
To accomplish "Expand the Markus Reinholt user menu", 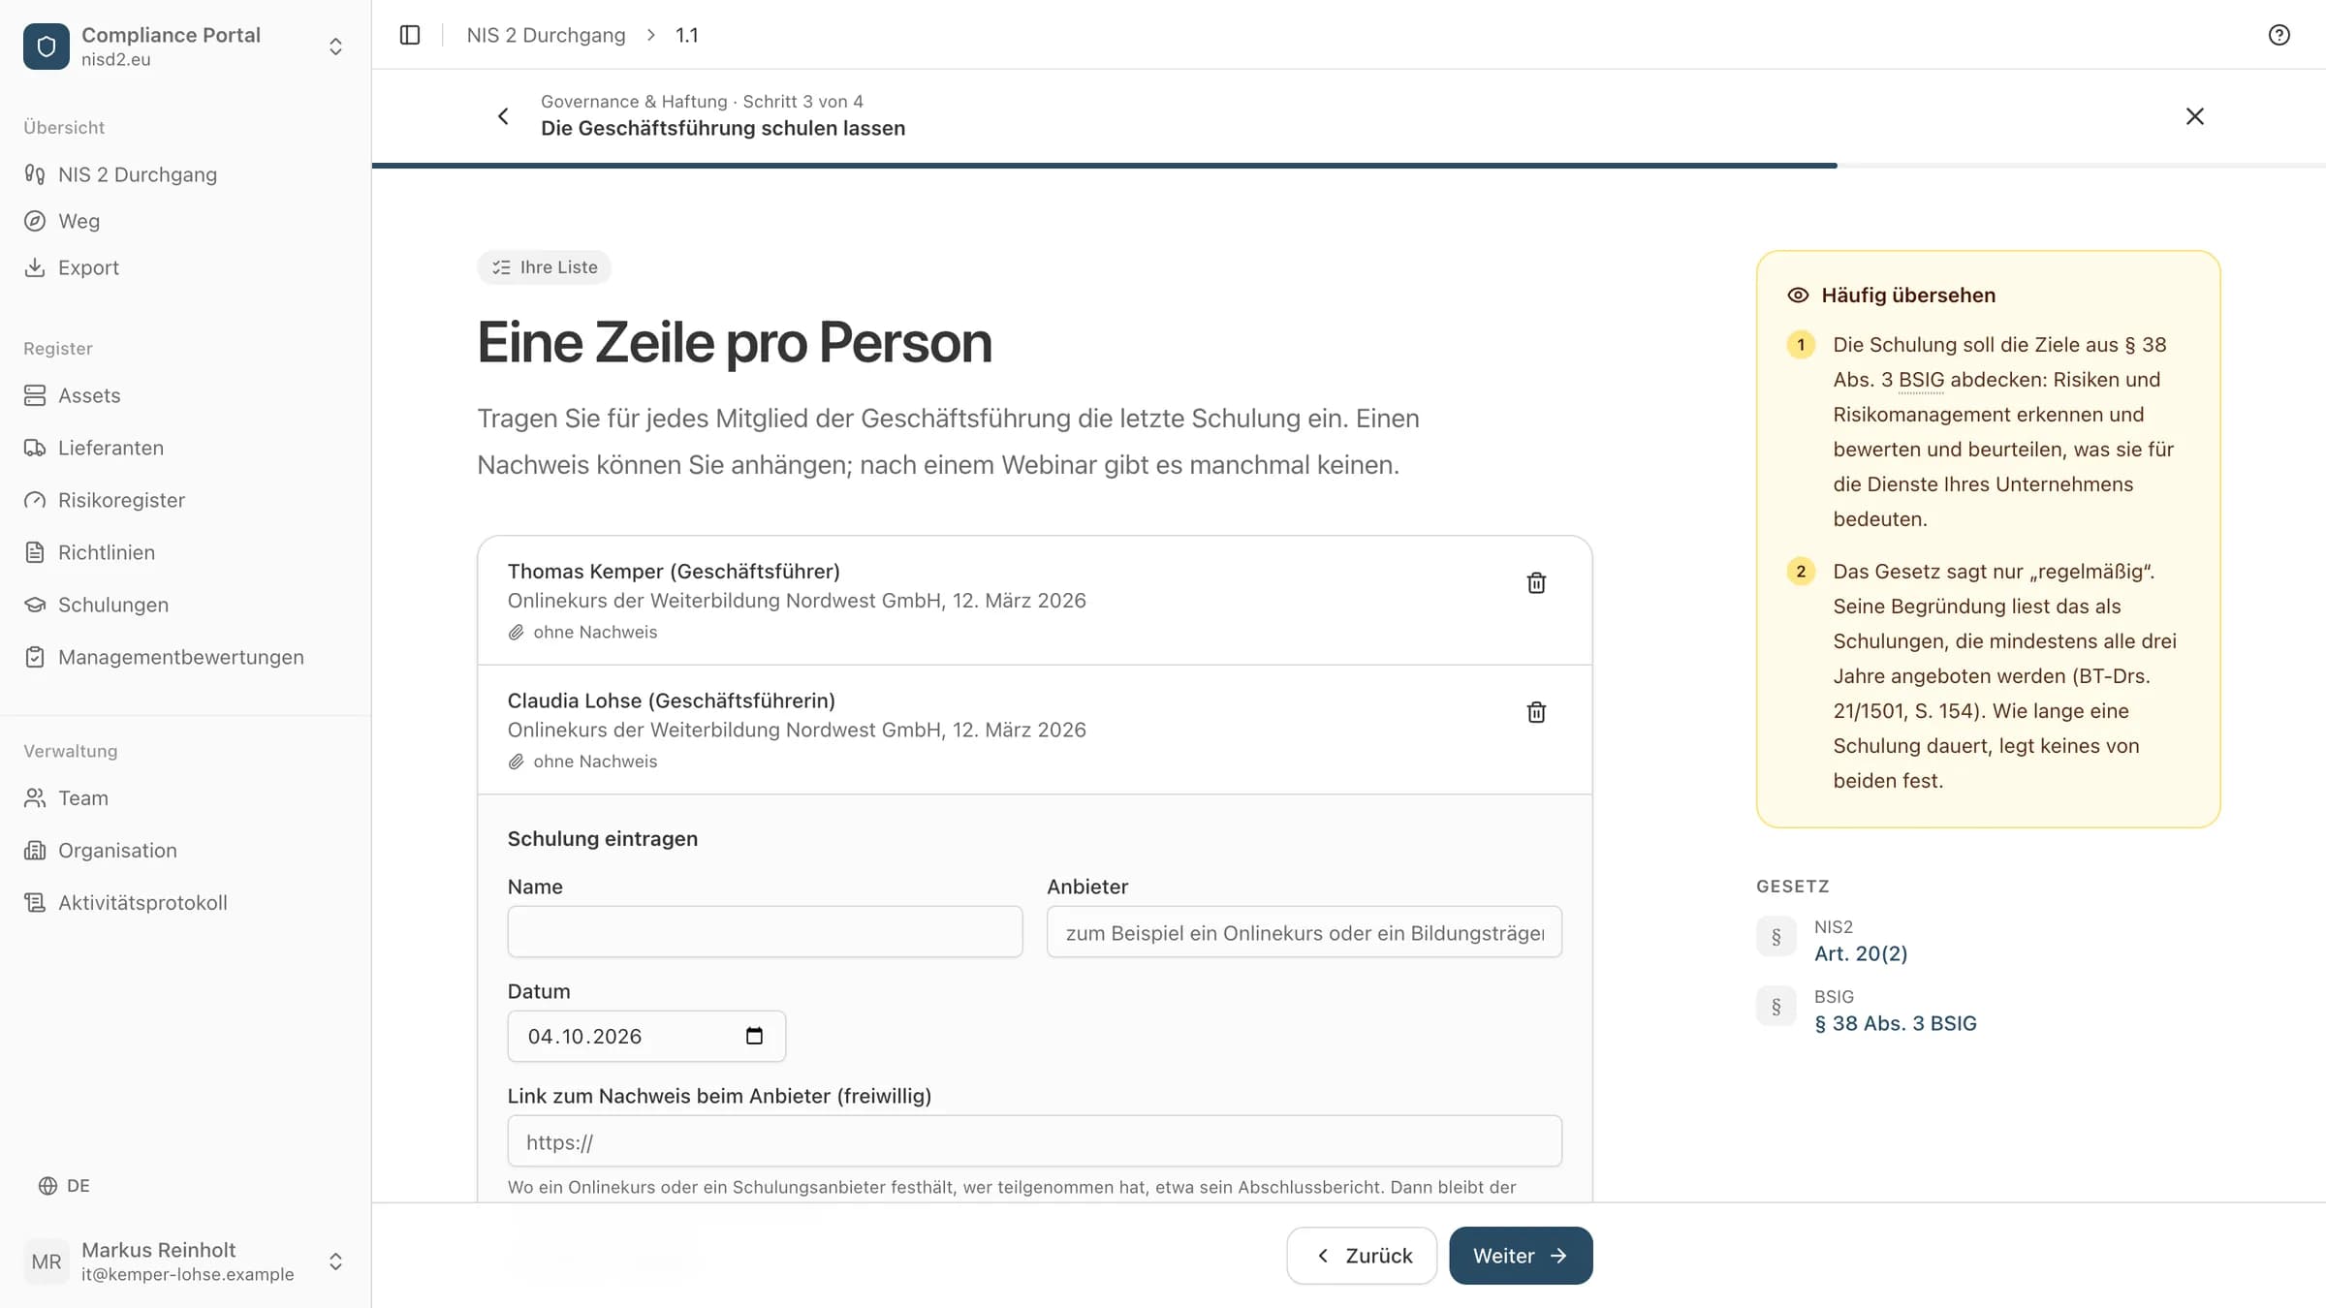I will coord(335,1261).
